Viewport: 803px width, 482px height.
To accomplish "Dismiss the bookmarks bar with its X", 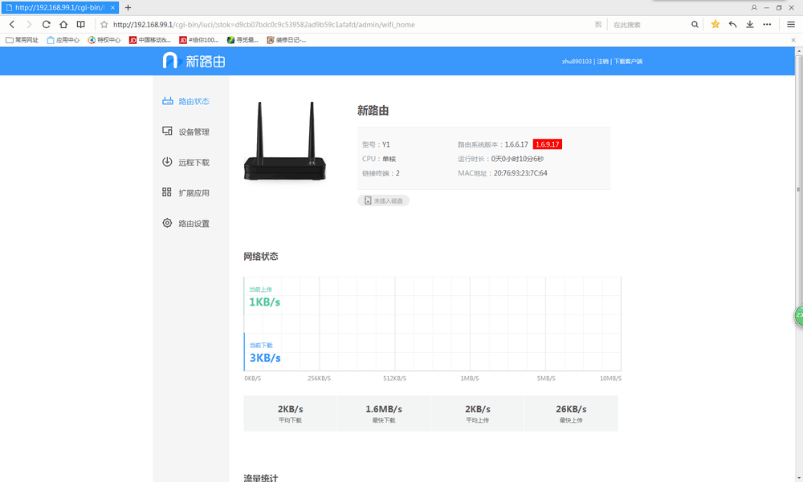I will tap(793, 40).
